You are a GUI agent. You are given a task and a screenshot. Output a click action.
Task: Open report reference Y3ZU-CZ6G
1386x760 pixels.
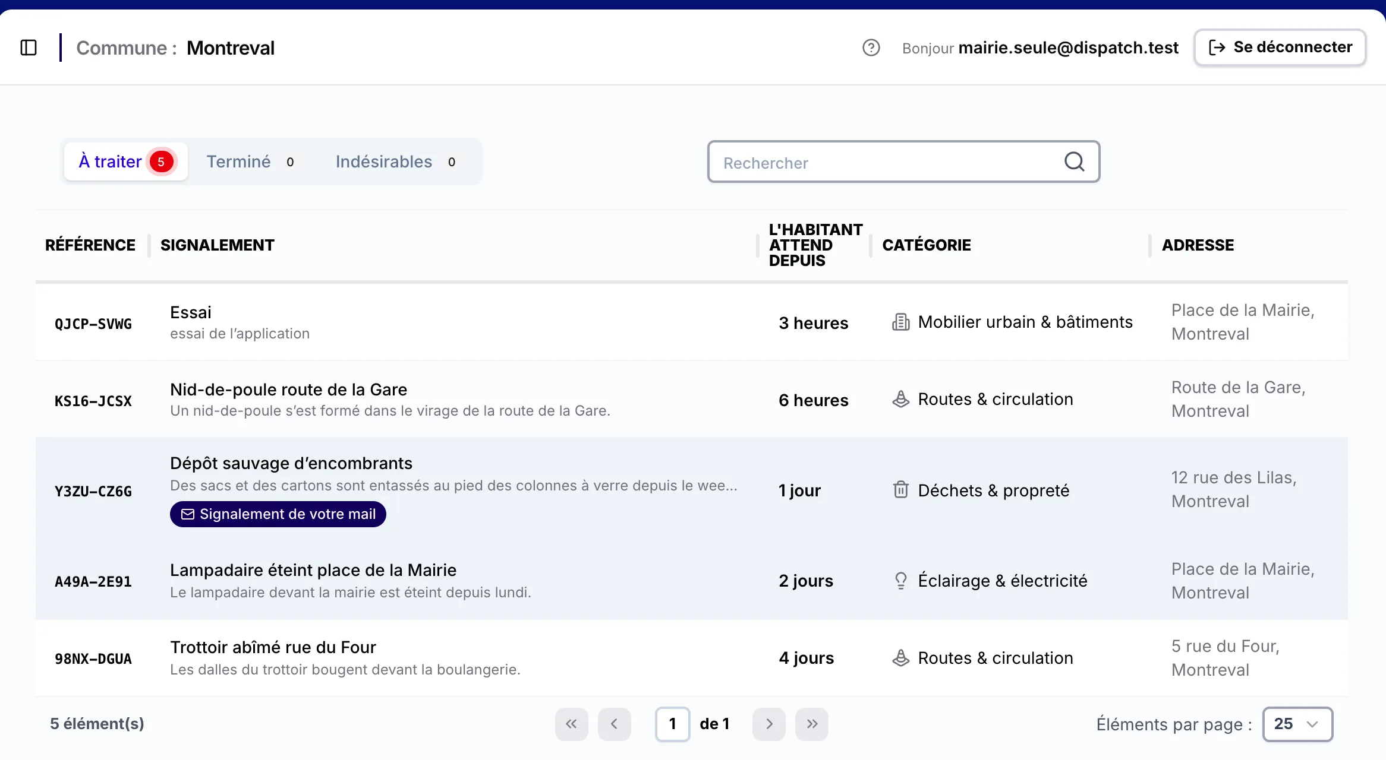point(93,491)
